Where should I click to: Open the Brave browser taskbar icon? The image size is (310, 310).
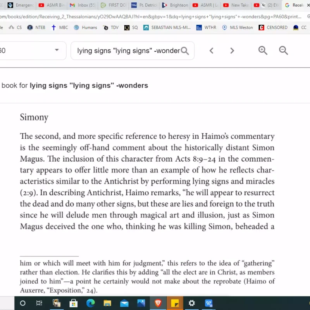click(158, 303)
